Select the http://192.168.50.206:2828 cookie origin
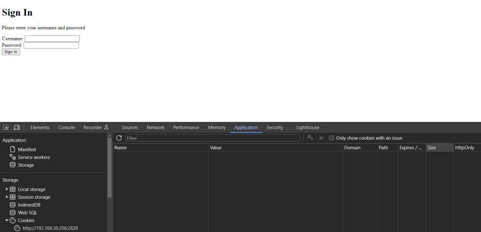The width and height of the screenshot is (481, 232). 50,228
